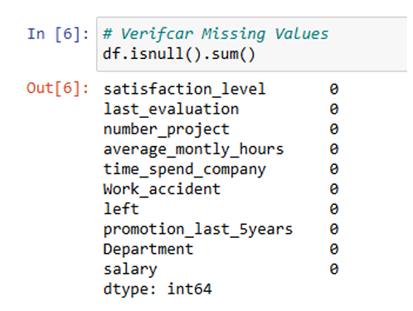This screenshot has width=413, height=311.
Task: Click the 0 value beside last_evaluation
Action: click(x=334, y=109)
